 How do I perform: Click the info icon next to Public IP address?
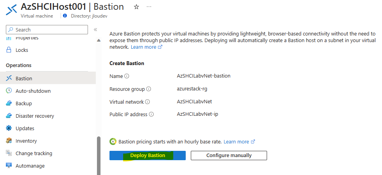[151, 114]
